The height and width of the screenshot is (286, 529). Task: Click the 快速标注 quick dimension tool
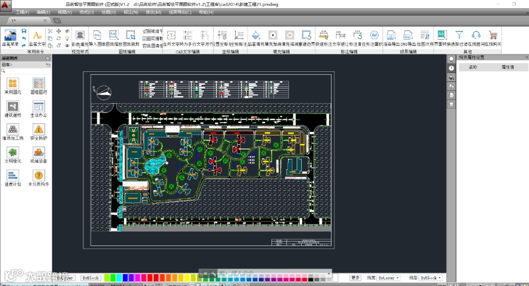click(x=323, y=35)
